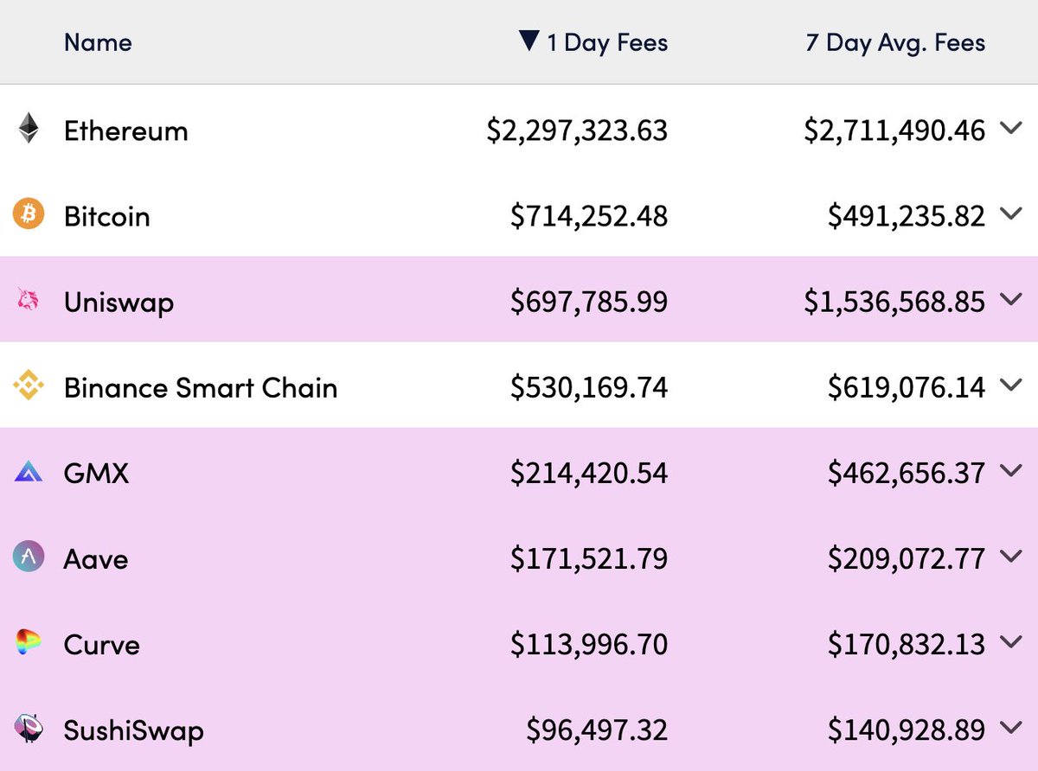Click the orange Bitcoin logo icon
1038x771 pixels.
click(29, 214)
